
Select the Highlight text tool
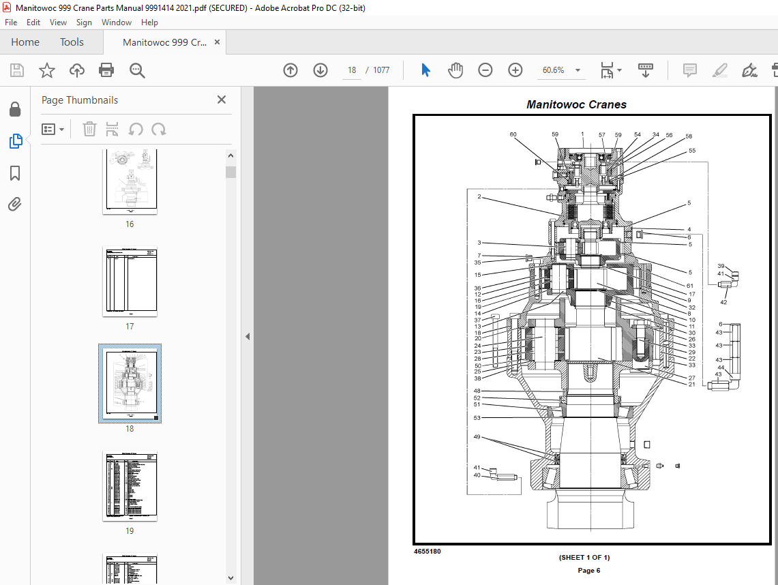pyautogui.click(x=719, y=70)
